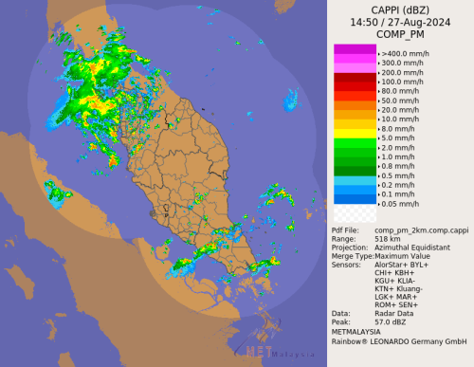Click the METMALAYSIA credit text
The height and width of the screenshot is (367, 474).
(355, 332)
